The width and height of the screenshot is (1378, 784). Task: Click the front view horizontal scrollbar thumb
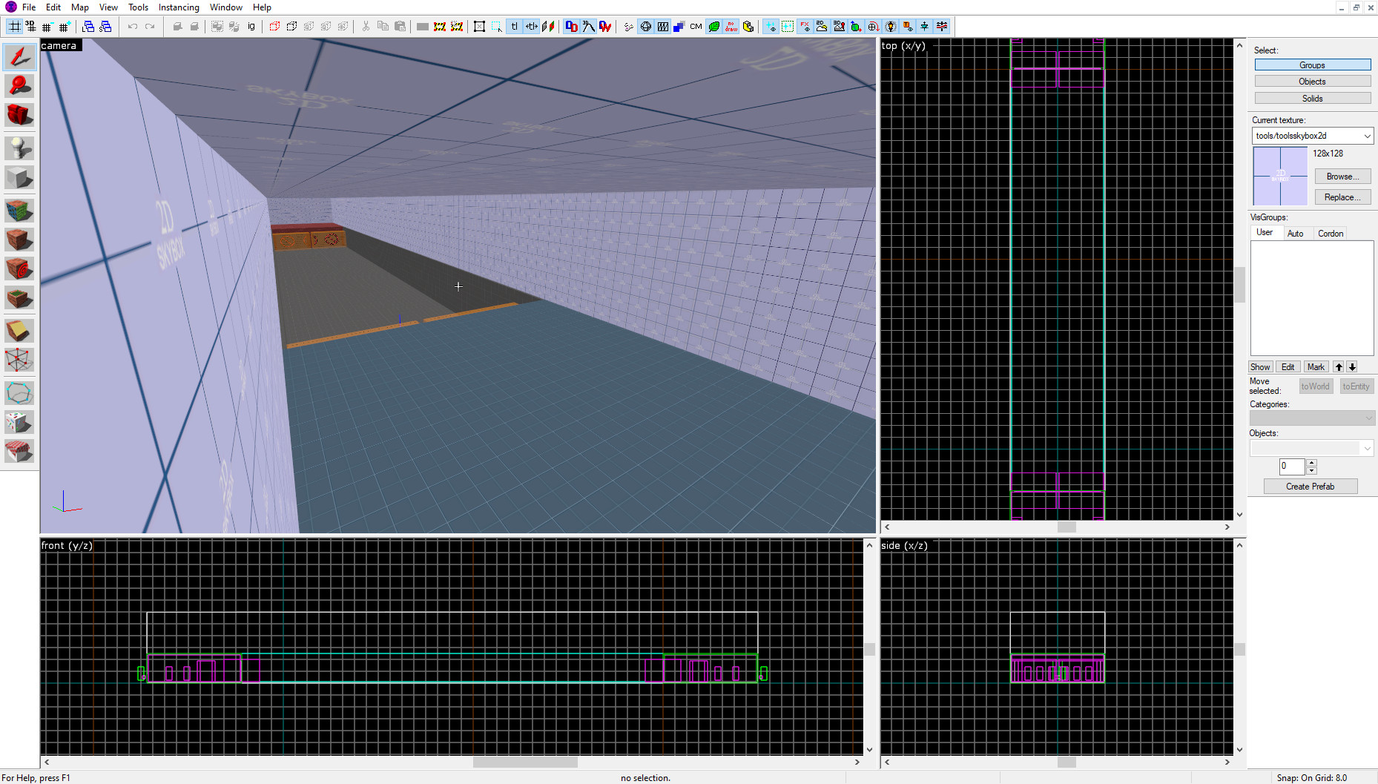[525, 762]
